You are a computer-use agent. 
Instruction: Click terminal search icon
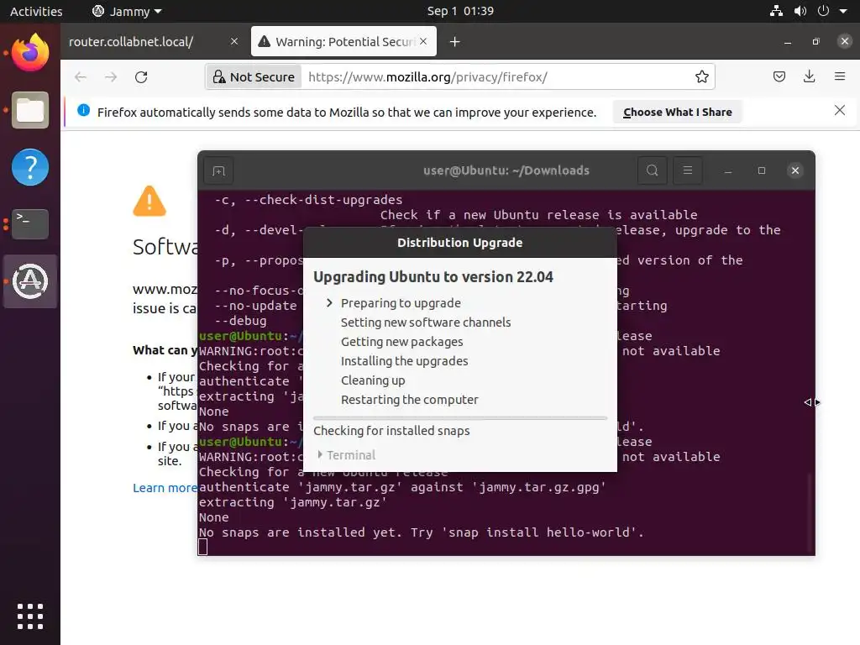[x=652, y=170]
